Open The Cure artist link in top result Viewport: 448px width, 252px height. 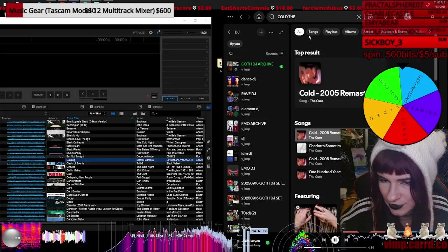[316, 101]
